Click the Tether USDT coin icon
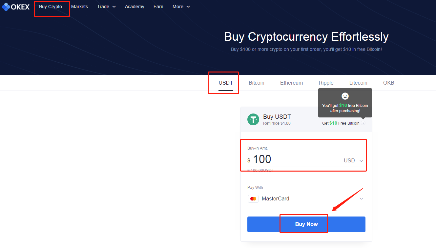 pos(253,119)
